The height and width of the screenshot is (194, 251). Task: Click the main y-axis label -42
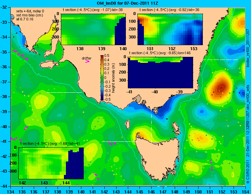(x=4, y=157)
